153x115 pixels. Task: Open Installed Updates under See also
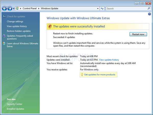15,109
